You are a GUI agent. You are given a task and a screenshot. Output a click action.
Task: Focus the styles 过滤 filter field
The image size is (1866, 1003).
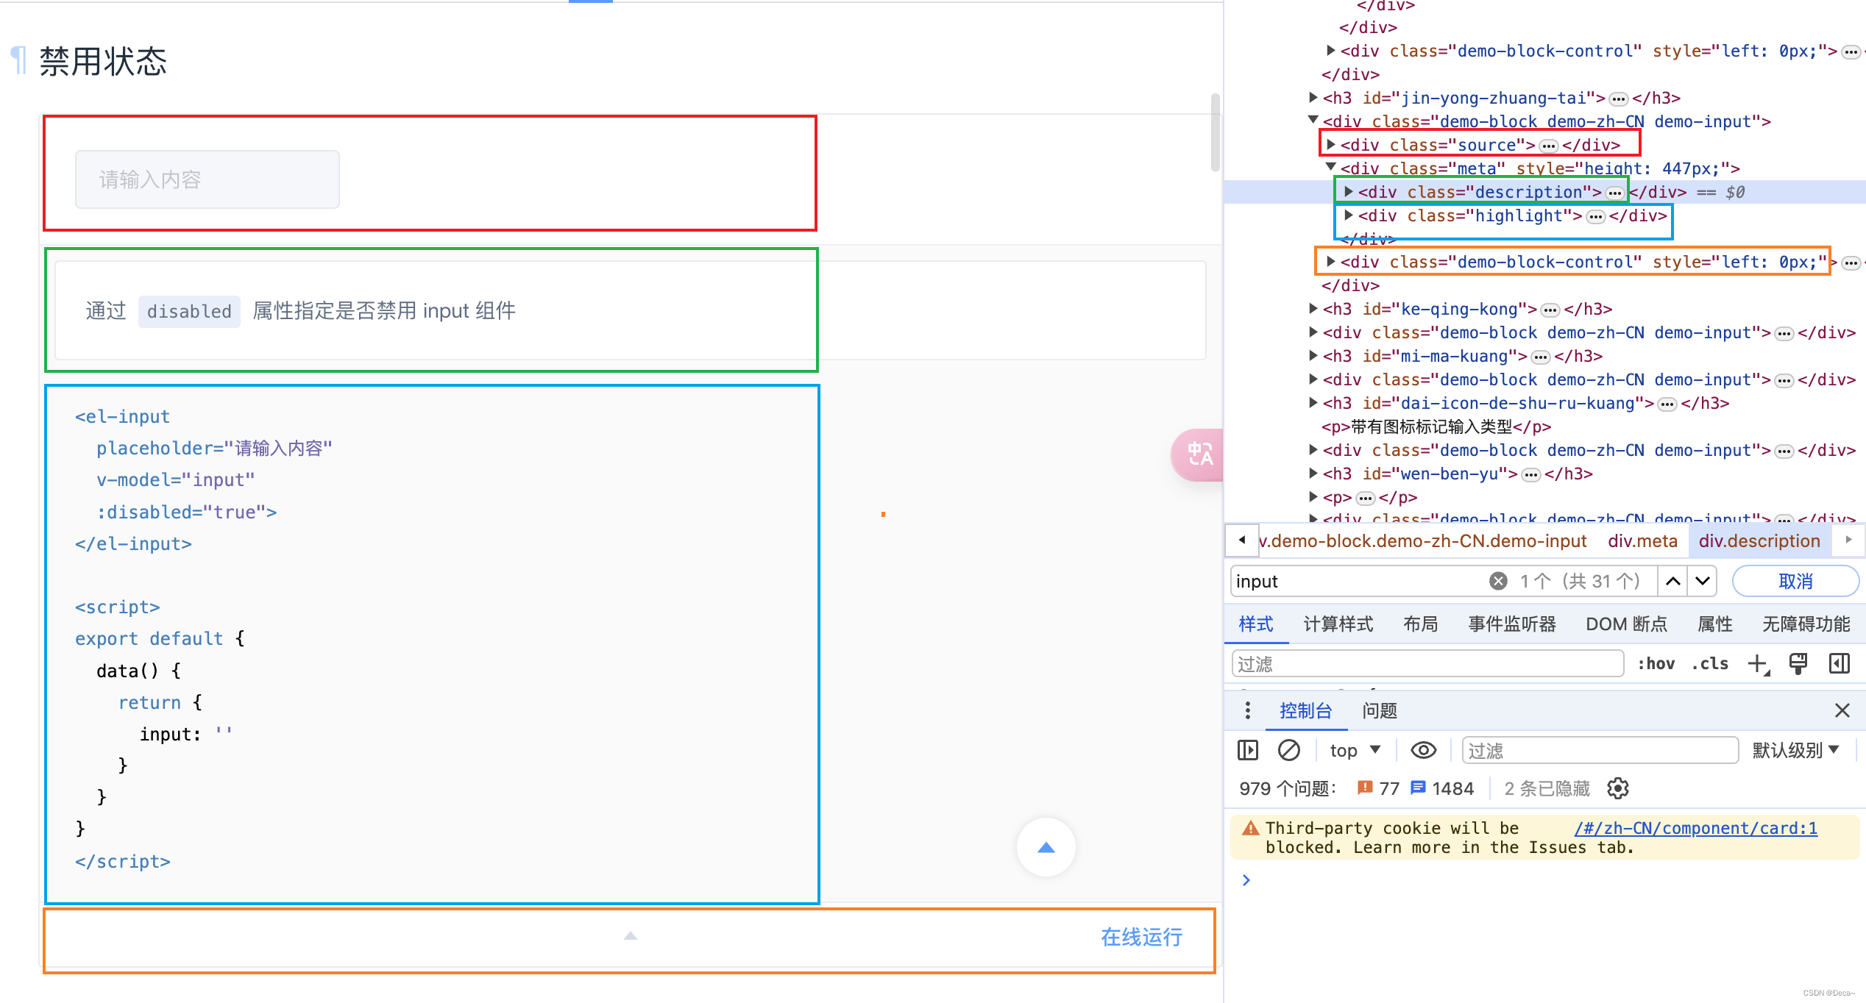[1427, 664]
